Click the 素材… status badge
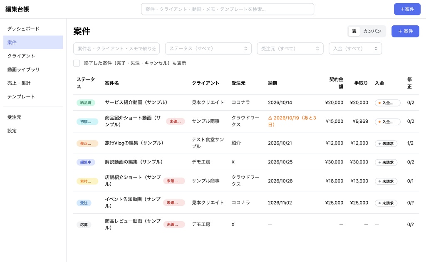 click(87, 181)
